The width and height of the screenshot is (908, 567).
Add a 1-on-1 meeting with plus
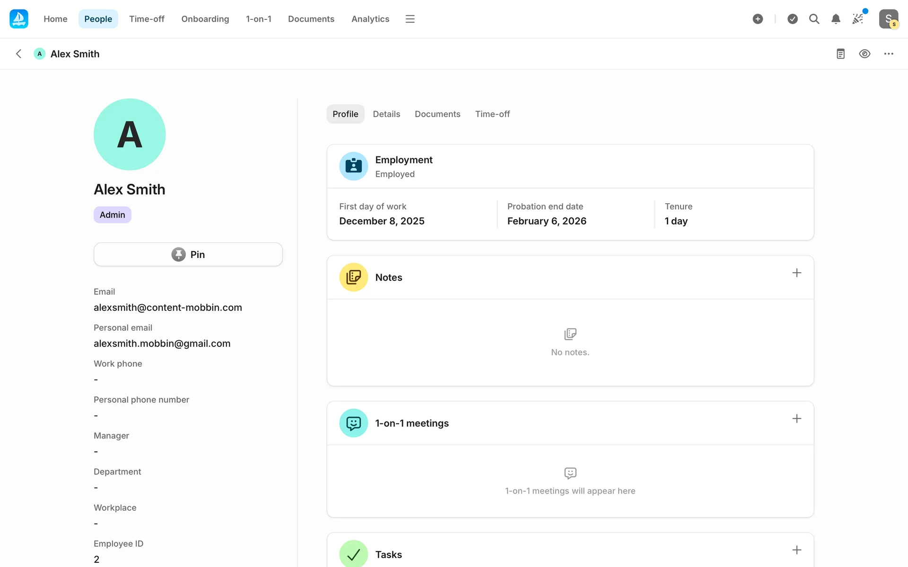[796, 419]
